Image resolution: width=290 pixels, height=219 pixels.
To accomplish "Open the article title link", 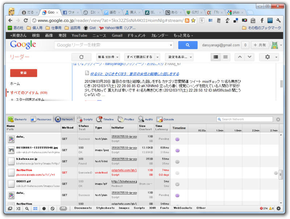I will (x=134, y=74).
